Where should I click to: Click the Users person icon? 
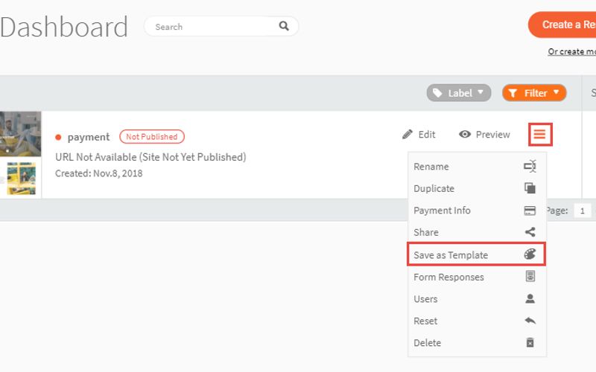[x=530, y=298]
